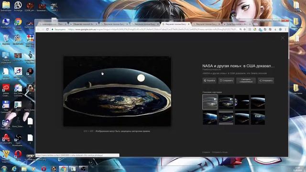Open the 'NASA и другая ложь' title link
Image resolution: width=306 pixels, height=172 pixels.
click(238, 66)
